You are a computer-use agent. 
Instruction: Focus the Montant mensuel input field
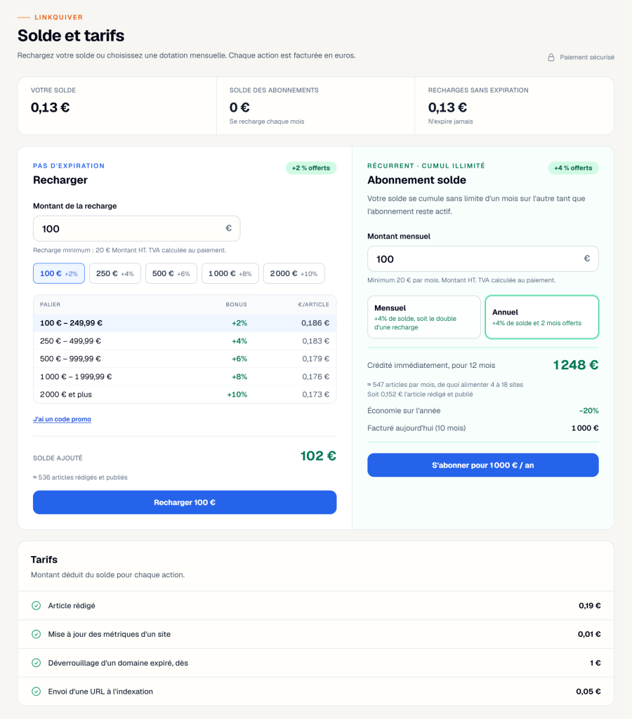coord(483,259)
